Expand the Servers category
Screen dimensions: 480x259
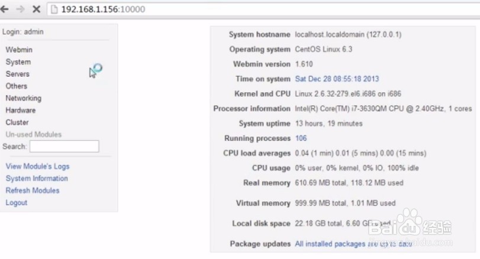pos(18,74)
